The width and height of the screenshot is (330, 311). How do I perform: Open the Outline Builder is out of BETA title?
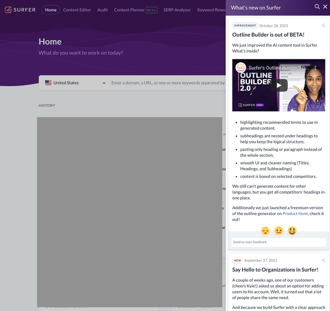click(268, 35)
